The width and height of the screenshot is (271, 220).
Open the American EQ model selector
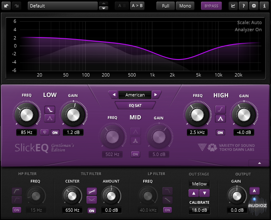pyautogui.click(x=135, y=95)
